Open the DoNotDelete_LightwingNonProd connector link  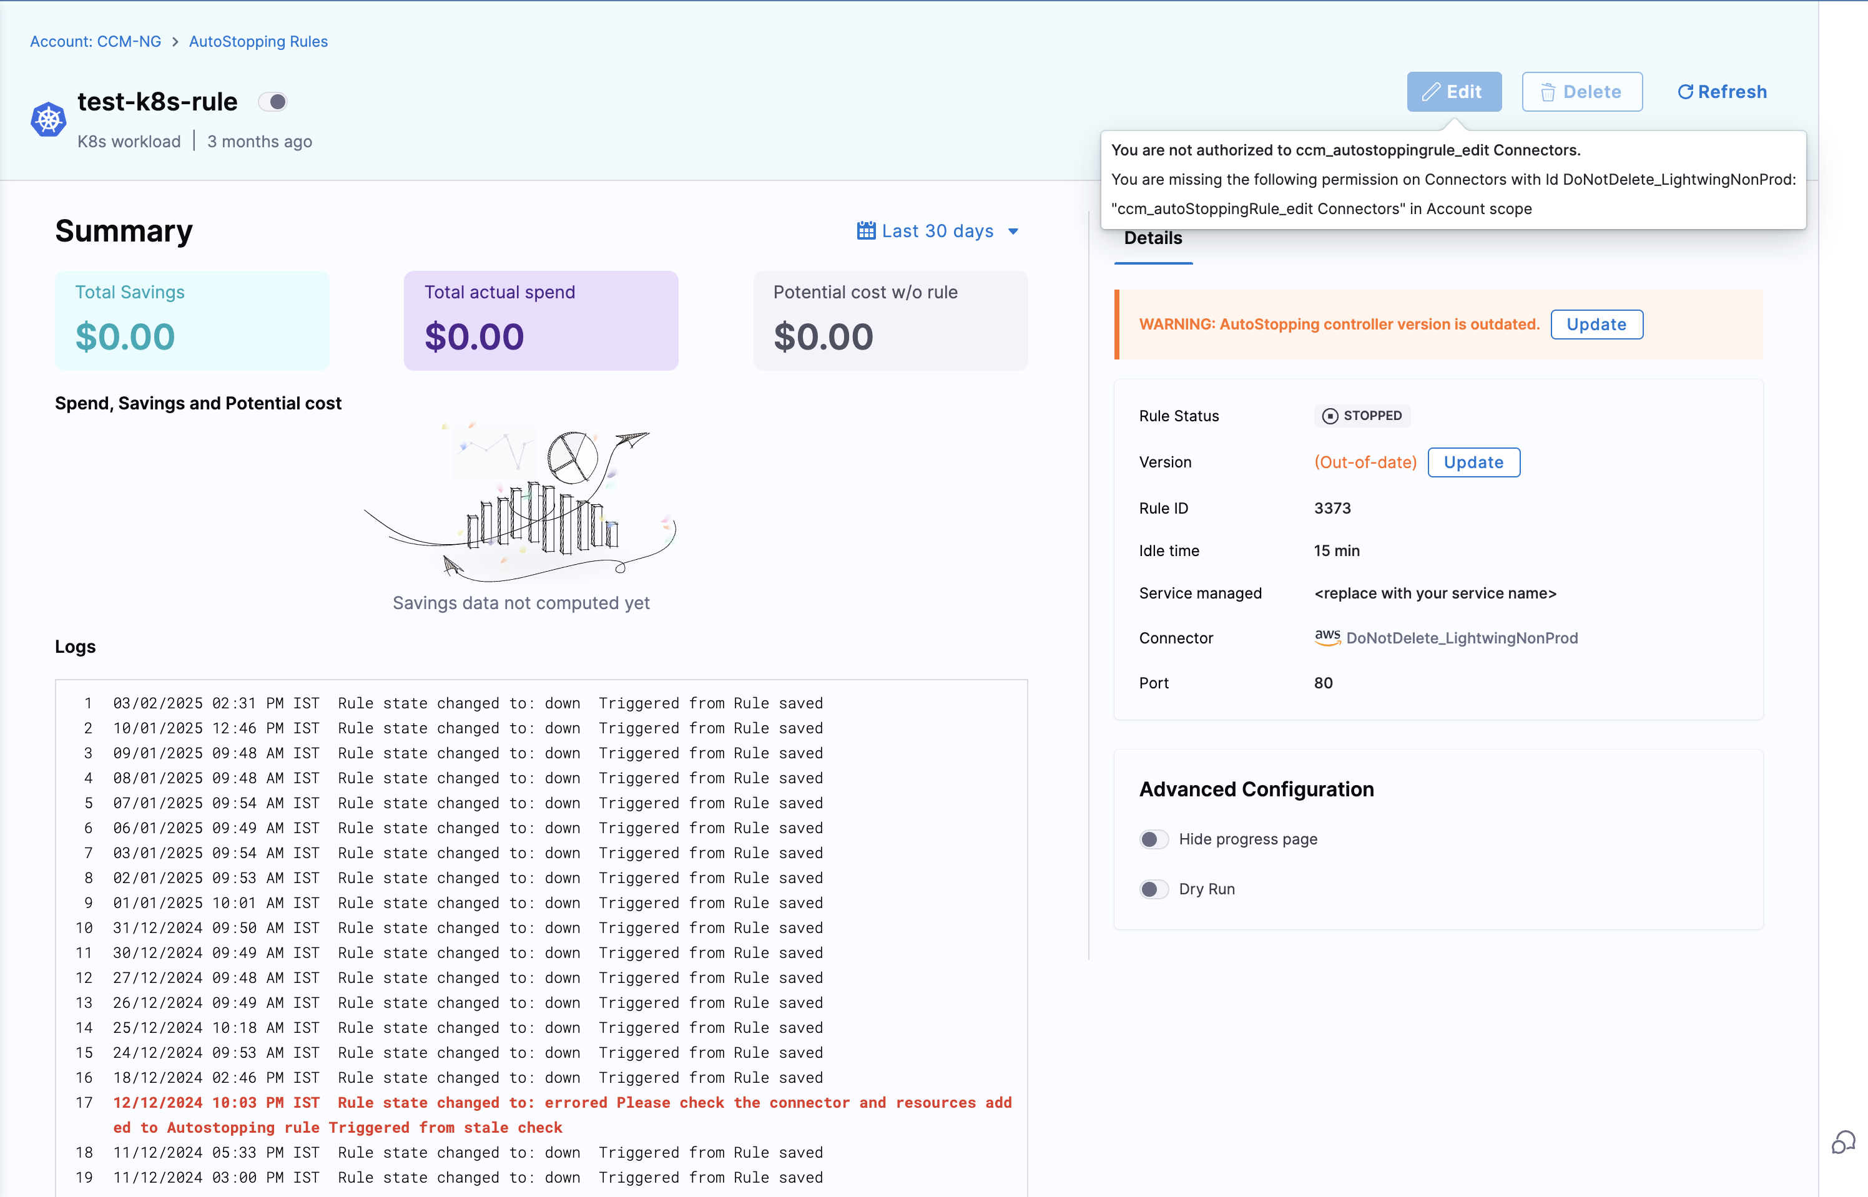click(1462, 638)
